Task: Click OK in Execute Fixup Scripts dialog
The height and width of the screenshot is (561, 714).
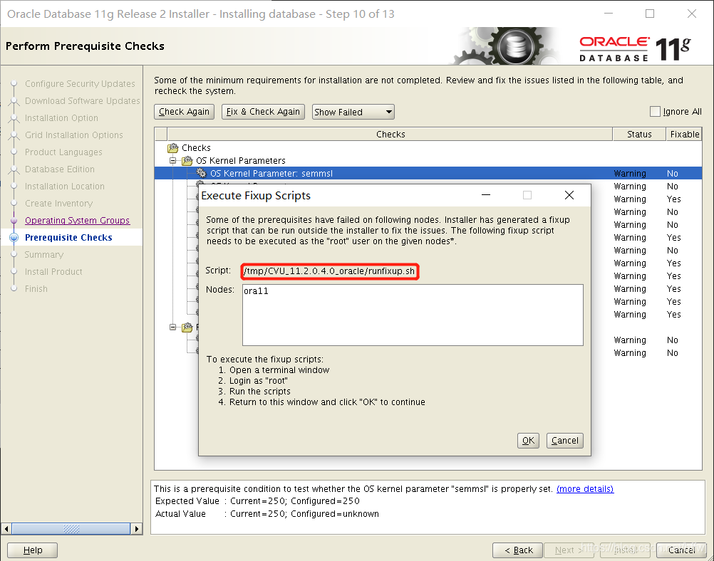Action: [x=528, y=441]
